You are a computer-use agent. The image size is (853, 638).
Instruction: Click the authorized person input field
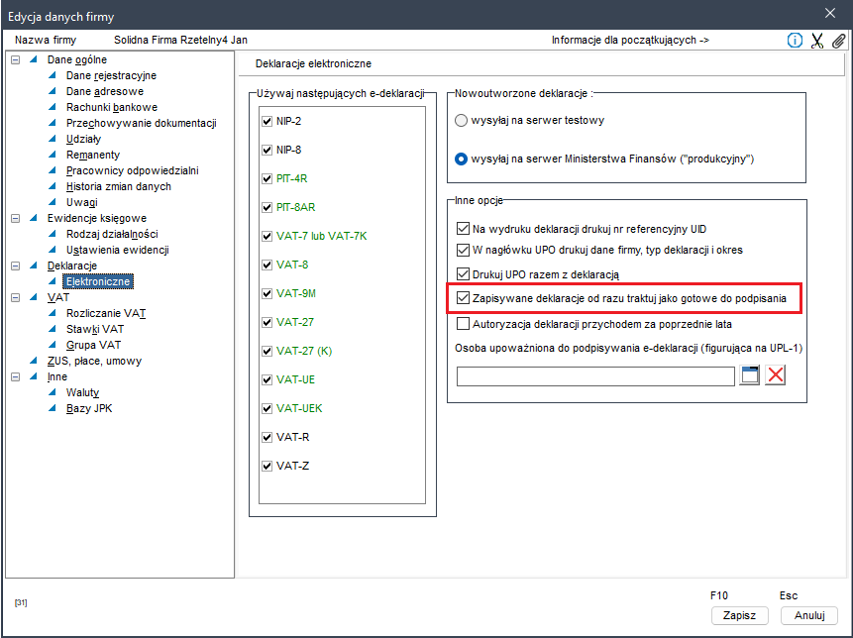pyautogui.click(x=595, y=376)
